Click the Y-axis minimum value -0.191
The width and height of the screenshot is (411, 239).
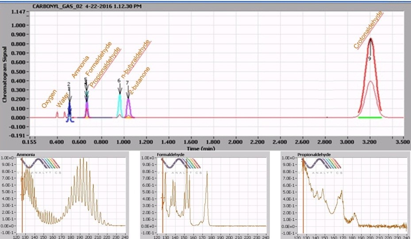[x=18, y=135]
